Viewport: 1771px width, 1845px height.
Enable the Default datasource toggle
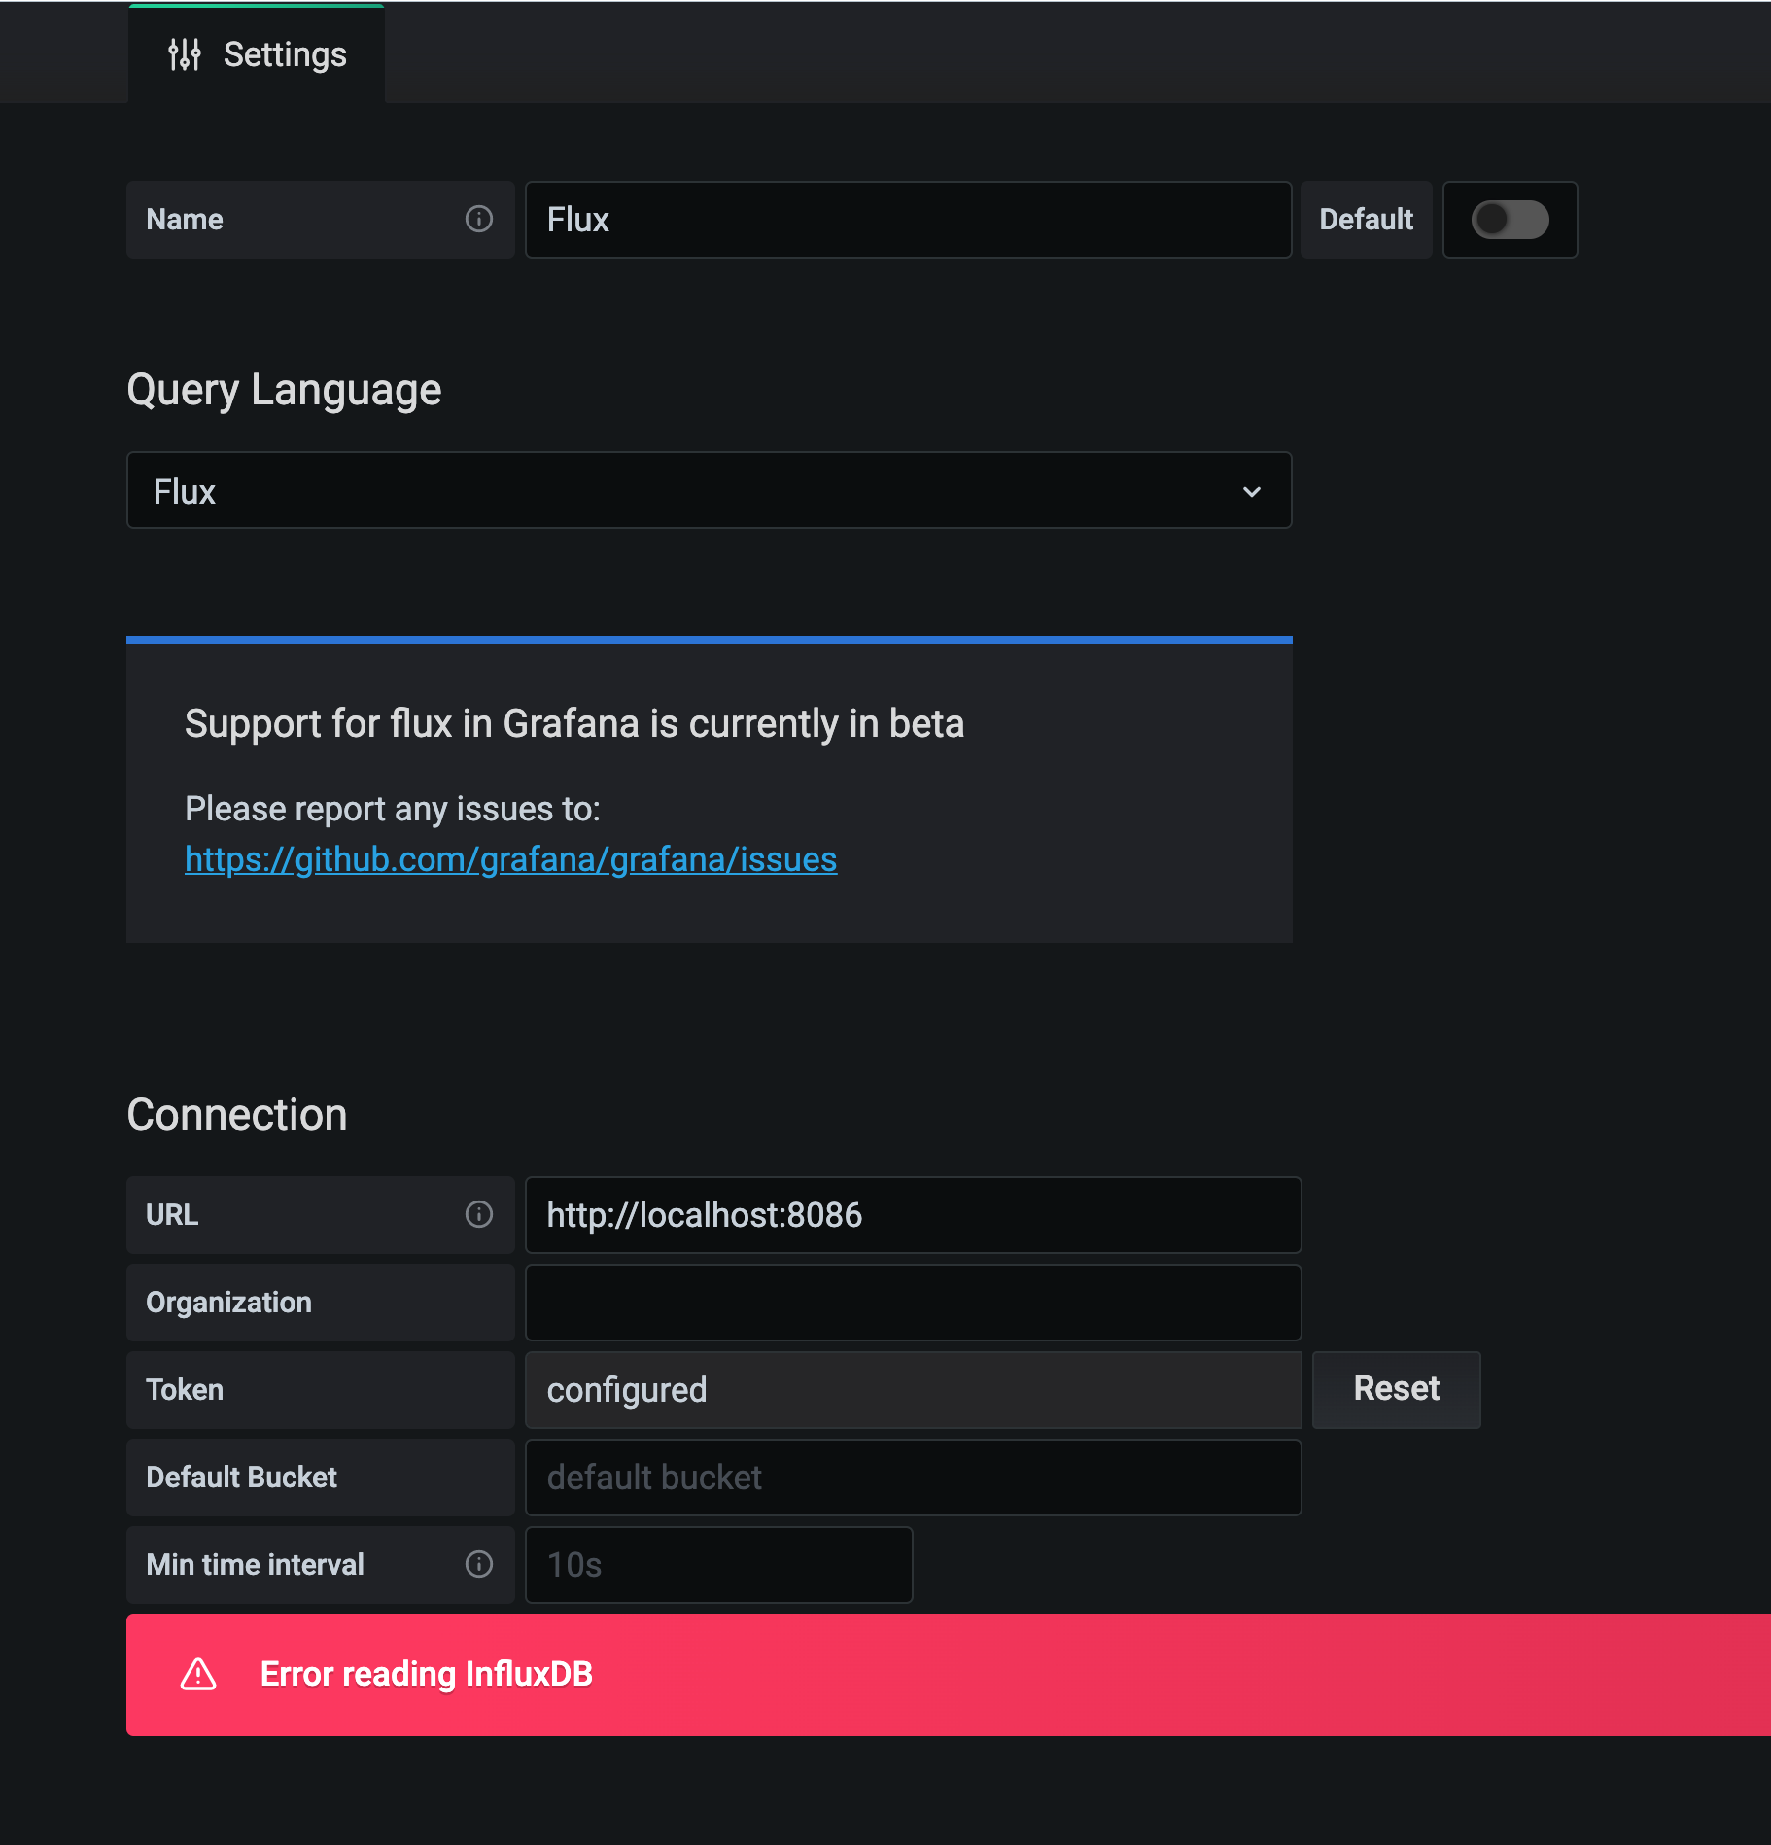coord(1510,220)
